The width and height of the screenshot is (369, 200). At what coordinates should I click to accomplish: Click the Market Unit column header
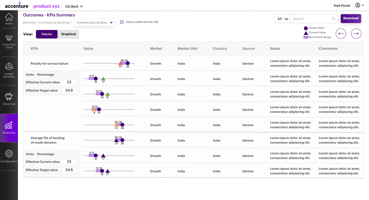pos(188,48)
